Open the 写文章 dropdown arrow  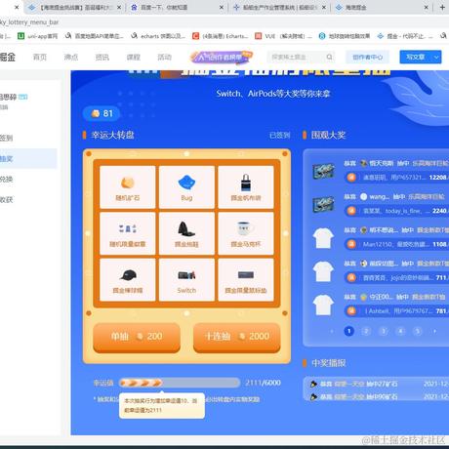[436, 58]
